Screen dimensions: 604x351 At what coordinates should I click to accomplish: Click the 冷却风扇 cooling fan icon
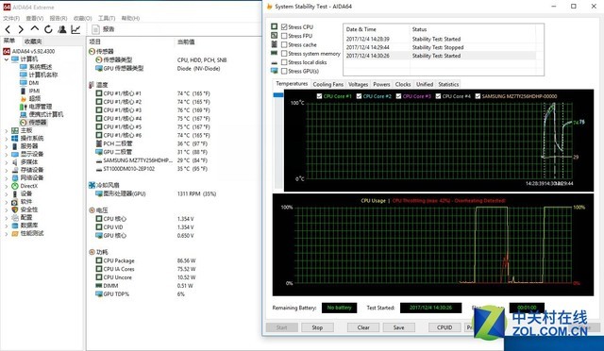point(92,185)
